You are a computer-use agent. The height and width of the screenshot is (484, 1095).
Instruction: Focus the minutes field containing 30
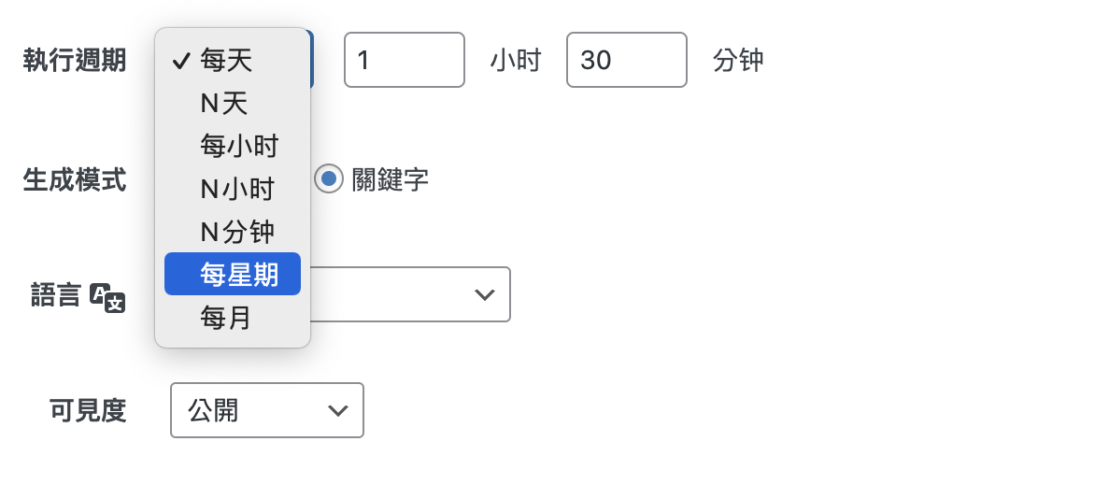(x=626, y=60)
